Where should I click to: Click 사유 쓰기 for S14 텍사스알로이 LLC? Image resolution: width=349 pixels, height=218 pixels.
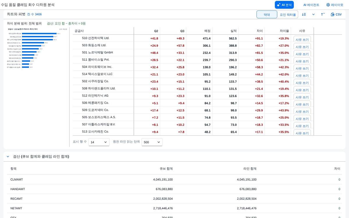pyautogui.click(x=302, y=75)
